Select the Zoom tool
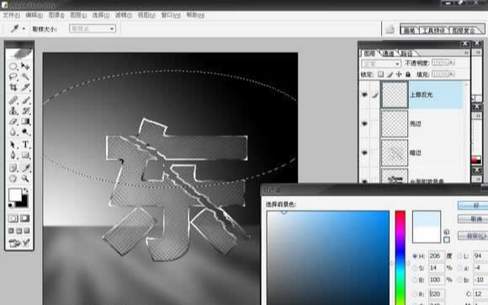This screenshot has width=488, height=305. pyautogui.click(x=25, y=179)
